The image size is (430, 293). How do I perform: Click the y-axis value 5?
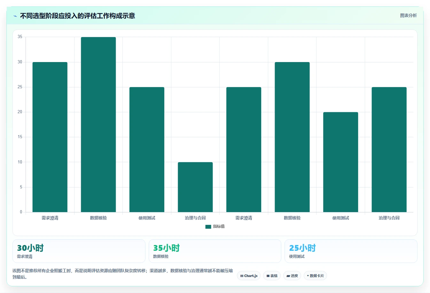tap(21, 187)
